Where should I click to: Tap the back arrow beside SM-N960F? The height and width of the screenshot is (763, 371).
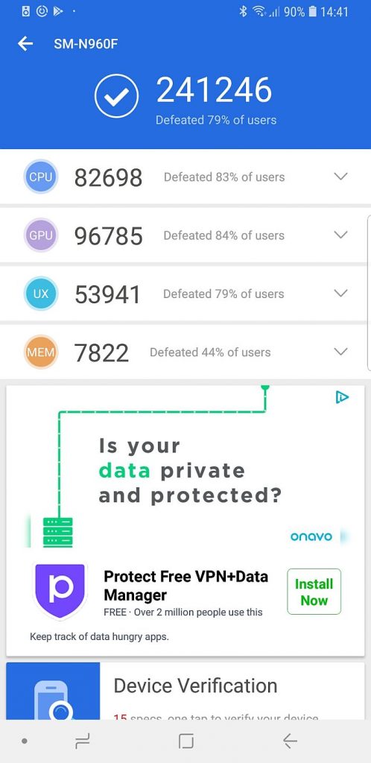point(25,44)
